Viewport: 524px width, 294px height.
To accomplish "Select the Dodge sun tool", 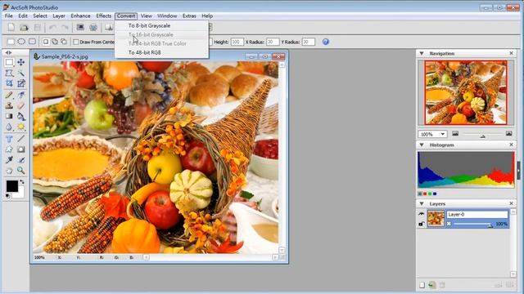I will pos(21,127).
